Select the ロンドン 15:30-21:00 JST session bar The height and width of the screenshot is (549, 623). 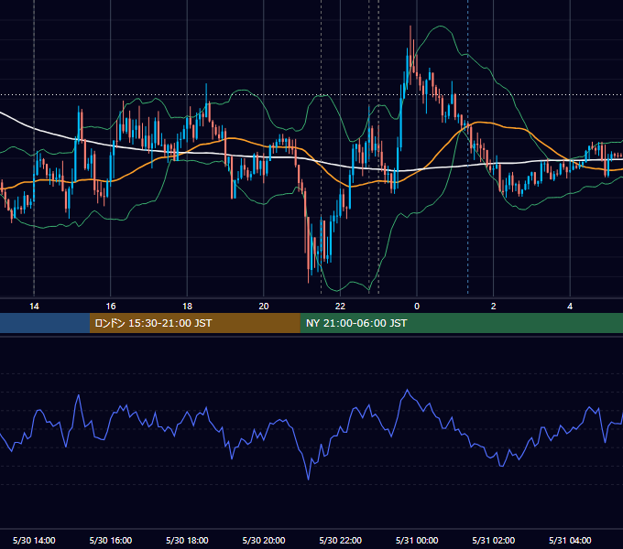pos(194,323)
